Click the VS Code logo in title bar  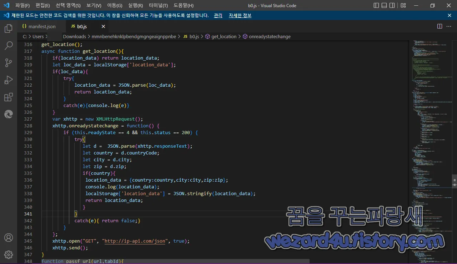tap(6, 5)
